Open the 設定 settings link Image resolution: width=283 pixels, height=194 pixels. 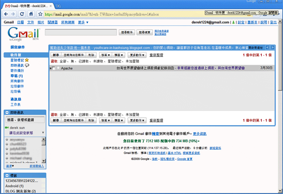[241, 22]
